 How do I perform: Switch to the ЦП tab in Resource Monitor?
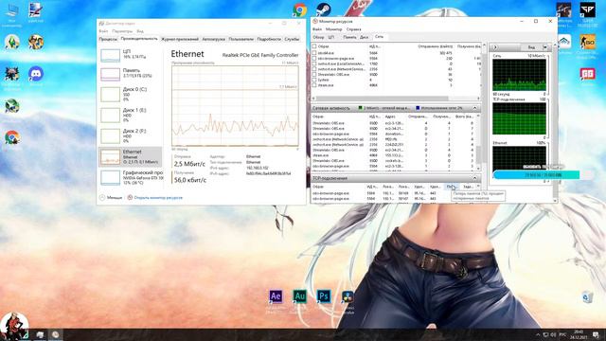331,37
